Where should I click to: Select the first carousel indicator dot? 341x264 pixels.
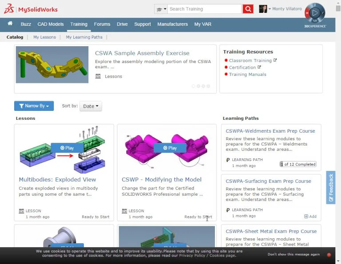tap(194, 86)
